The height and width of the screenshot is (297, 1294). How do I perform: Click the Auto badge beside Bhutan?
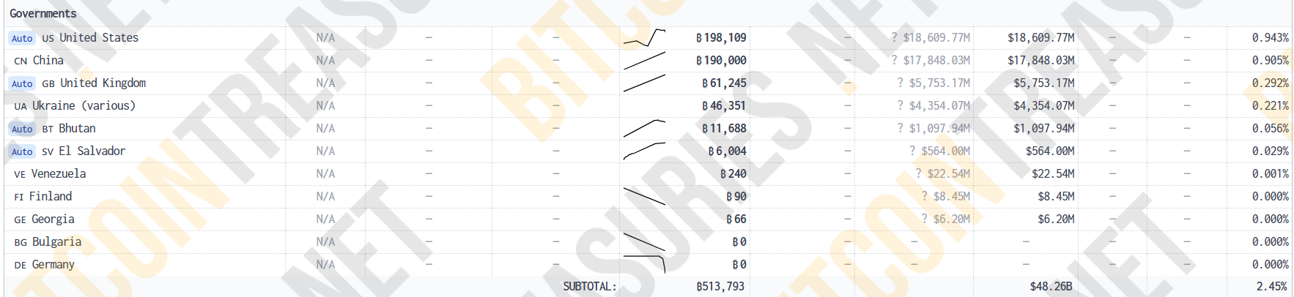(x=22, y=129)
